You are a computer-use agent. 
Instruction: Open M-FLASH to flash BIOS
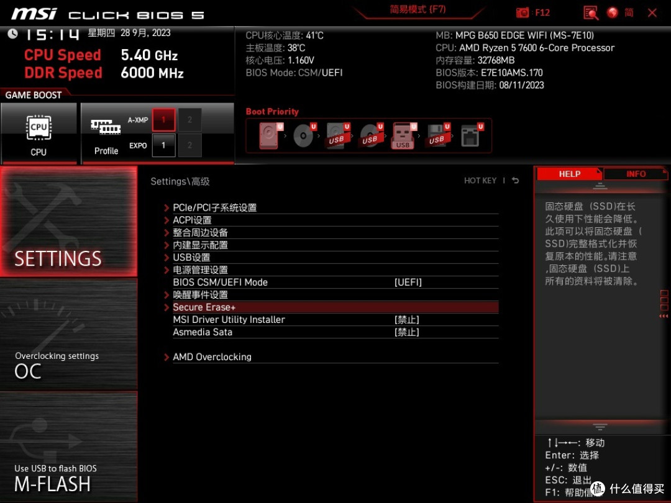coord(68,447)
